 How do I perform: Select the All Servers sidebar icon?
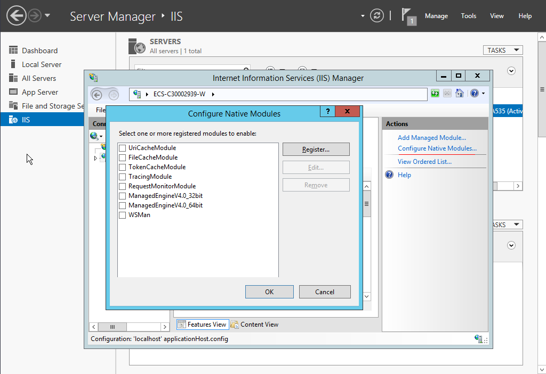pyautogui.click(x=13, y=78)
